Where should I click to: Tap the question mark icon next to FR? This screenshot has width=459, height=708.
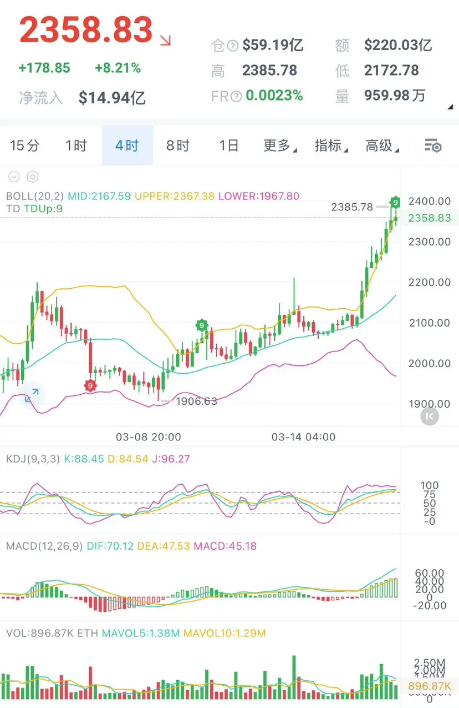coord(237,96)
